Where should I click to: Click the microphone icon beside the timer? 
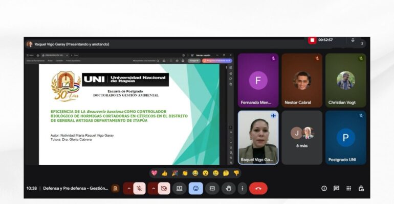tap(353, 40)
